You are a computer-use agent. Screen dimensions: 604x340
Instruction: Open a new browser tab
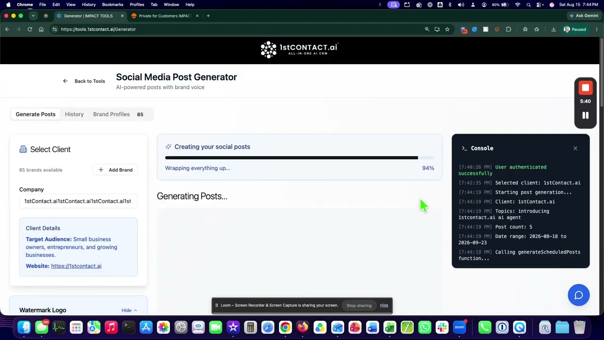pos(208,16)
